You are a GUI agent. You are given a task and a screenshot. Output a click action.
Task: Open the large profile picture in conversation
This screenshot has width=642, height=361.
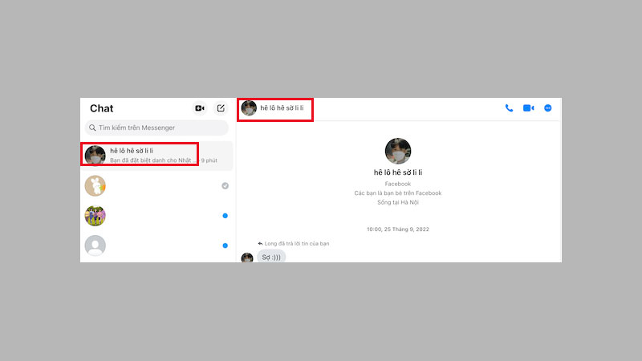[x=398, y=151]
